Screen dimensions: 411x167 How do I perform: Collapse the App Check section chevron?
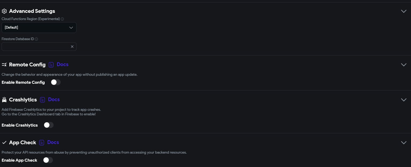tap(404, 143)
